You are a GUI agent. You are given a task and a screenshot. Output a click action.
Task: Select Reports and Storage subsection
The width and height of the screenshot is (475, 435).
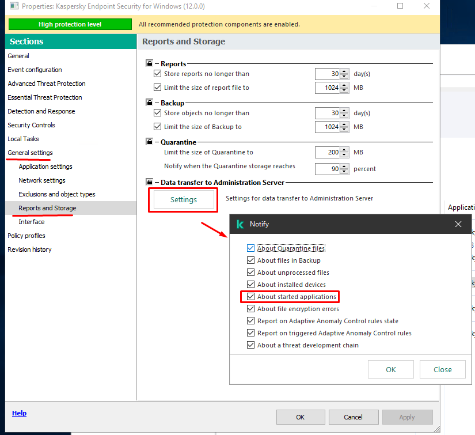pyautogui.click(x=47, y=208)
